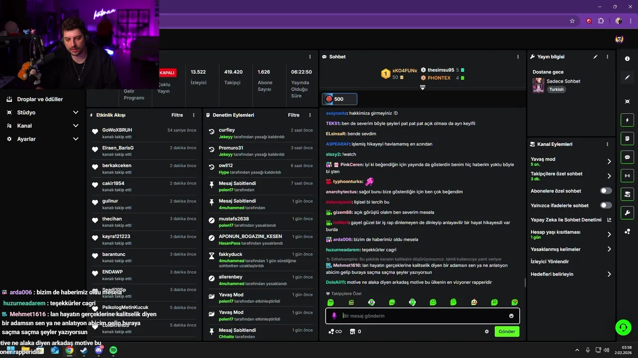This screenshot has width=638, height=358.
Task: Open the Kanal Eylemleri three-dot menu
Action: pos(607,144)
